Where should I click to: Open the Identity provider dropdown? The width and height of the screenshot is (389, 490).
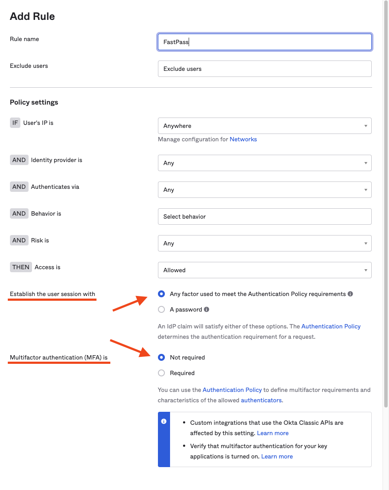point(264,163)
